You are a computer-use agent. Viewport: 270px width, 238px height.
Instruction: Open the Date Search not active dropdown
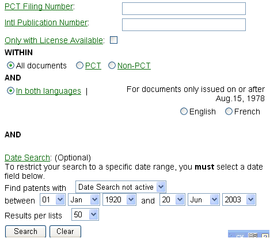click(121, 187)
